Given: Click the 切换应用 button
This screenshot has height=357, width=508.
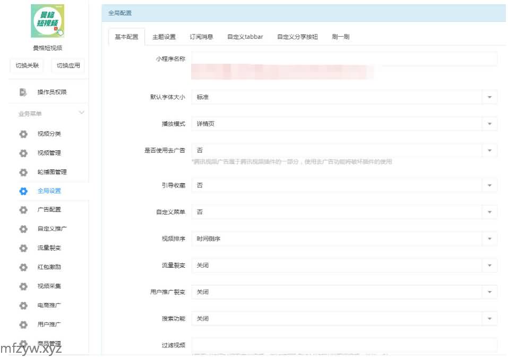Looking at the screenshot, I should (x=68, y=66).
